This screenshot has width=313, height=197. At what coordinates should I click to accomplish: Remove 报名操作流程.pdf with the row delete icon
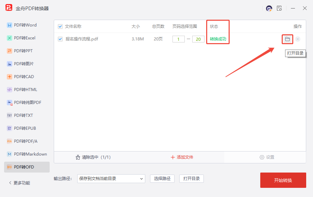click(298, 39)
